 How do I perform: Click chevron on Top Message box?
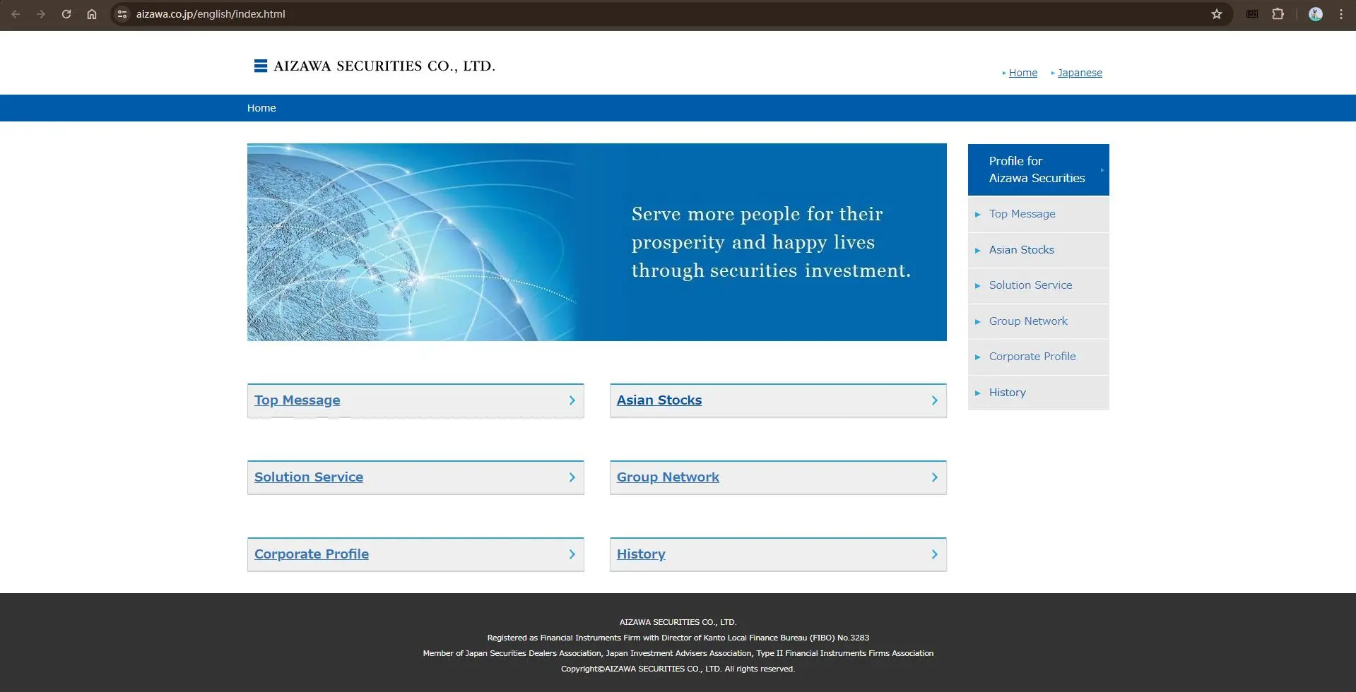point(572,400)
